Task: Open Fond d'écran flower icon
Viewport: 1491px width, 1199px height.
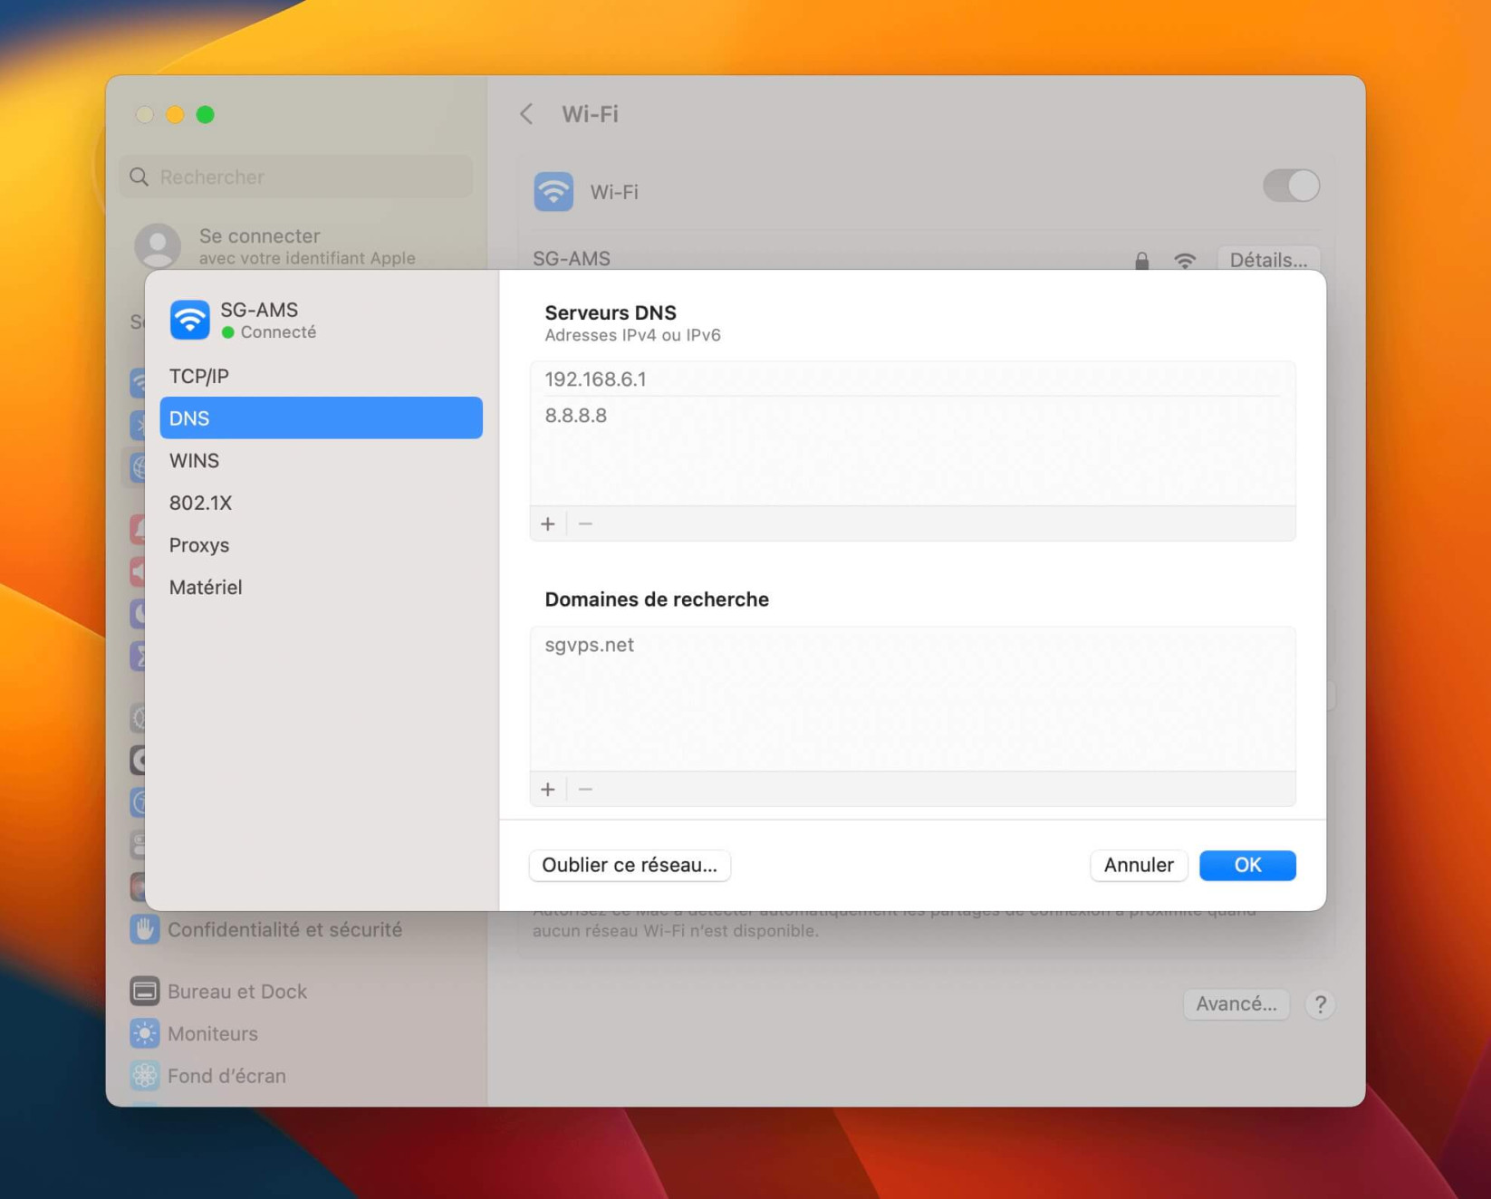Action: click(x=144, y=1076)
